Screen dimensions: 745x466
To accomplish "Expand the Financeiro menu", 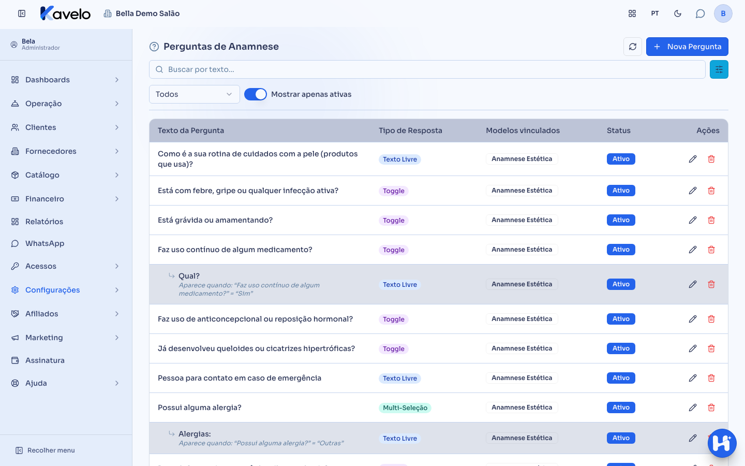I will pos(66,199).
